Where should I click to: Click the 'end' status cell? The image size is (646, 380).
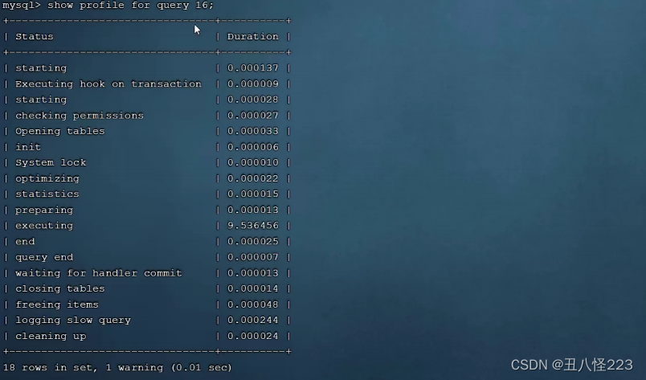[25, 242]
